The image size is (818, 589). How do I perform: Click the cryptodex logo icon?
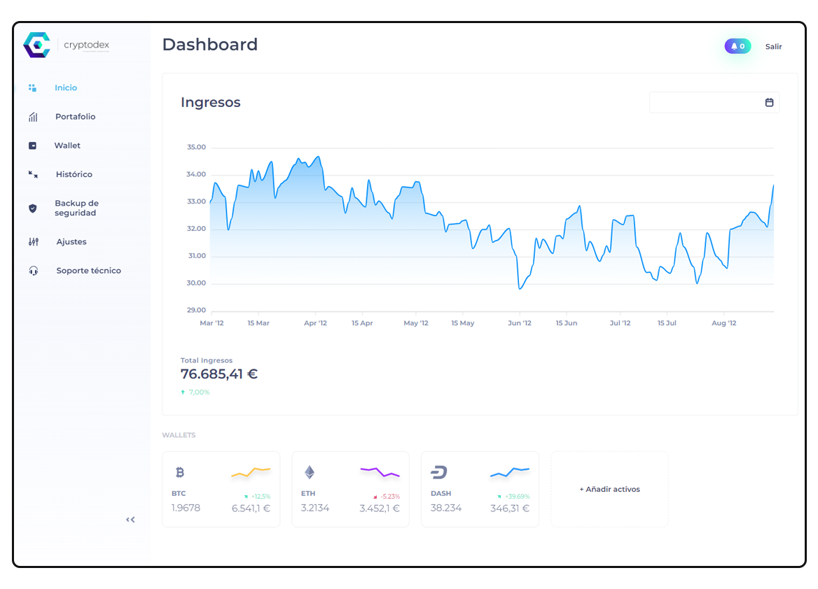click(x=36, y=45)
